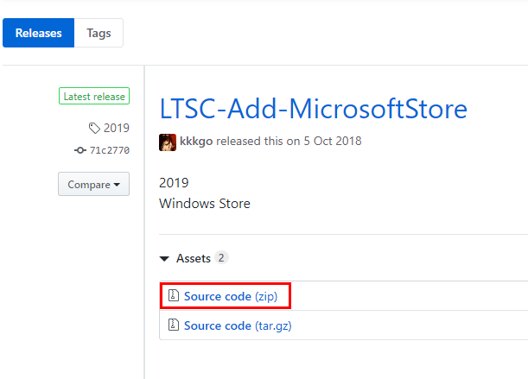
Task: Click the zip file icon for Source code (zip)
Action: click(174, 295)
